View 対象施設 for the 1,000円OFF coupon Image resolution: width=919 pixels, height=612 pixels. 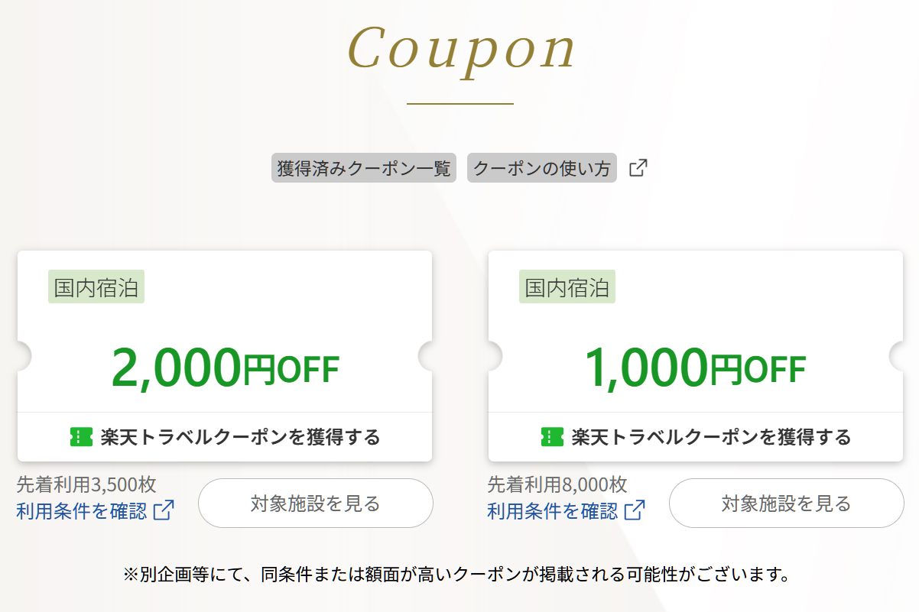(786, 504)
